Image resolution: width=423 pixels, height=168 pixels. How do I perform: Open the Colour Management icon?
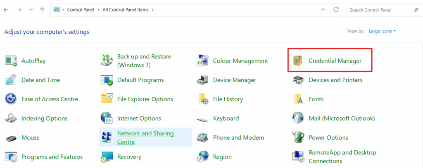pos(202,61)
